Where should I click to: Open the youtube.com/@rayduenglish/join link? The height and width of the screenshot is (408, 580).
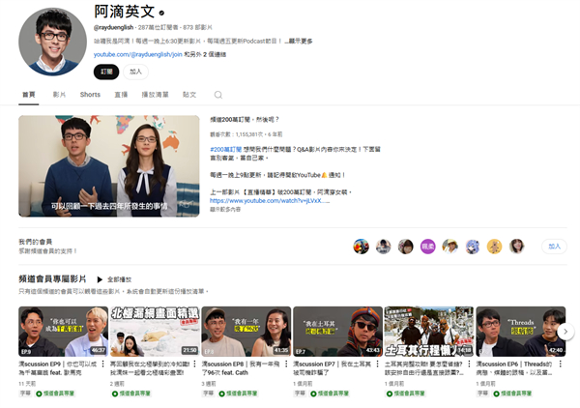click(x=137, y=54)
